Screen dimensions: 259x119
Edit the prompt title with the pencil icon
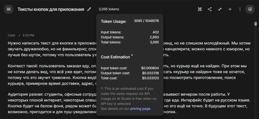tap(89, 9)
